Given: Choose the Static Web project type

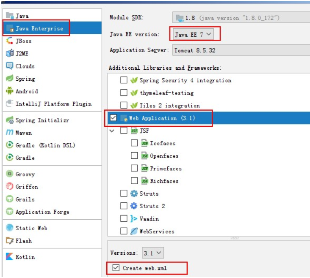Looking at the screenshot, I should tap(53, 228).
